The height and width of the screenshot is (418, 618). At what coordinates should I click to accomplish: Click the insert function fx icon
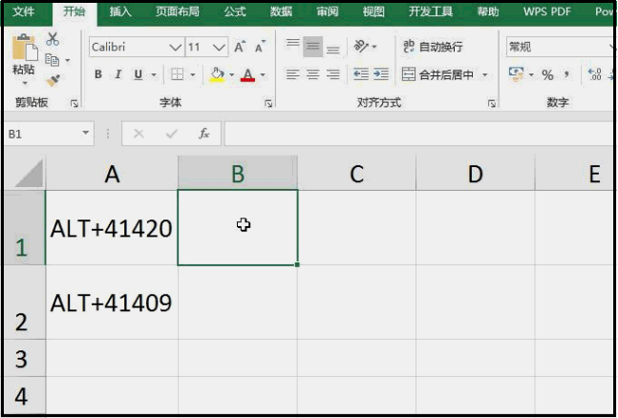pyautogui.click(x=203, y=135)
